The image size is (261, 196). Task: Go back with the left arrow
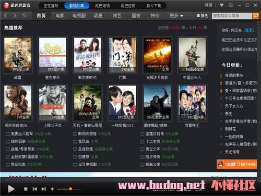click(6, 16)
